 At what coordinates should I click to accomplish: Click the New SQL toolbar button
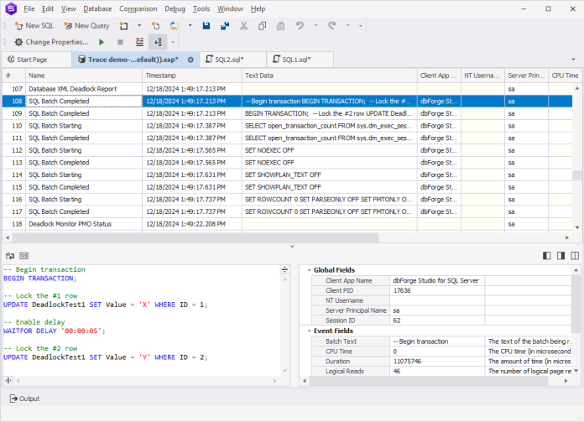pos(34,25)
